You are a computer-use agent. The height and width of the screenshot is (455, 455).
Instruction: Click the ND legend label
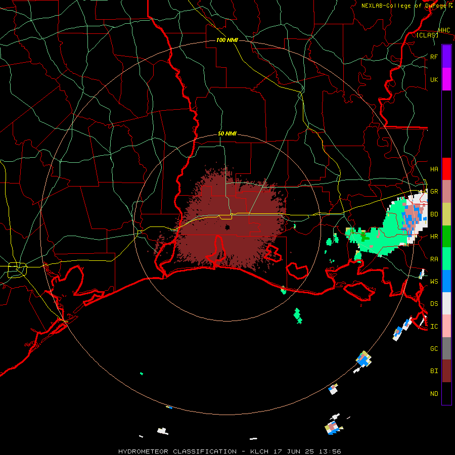(x=434, y=394)
